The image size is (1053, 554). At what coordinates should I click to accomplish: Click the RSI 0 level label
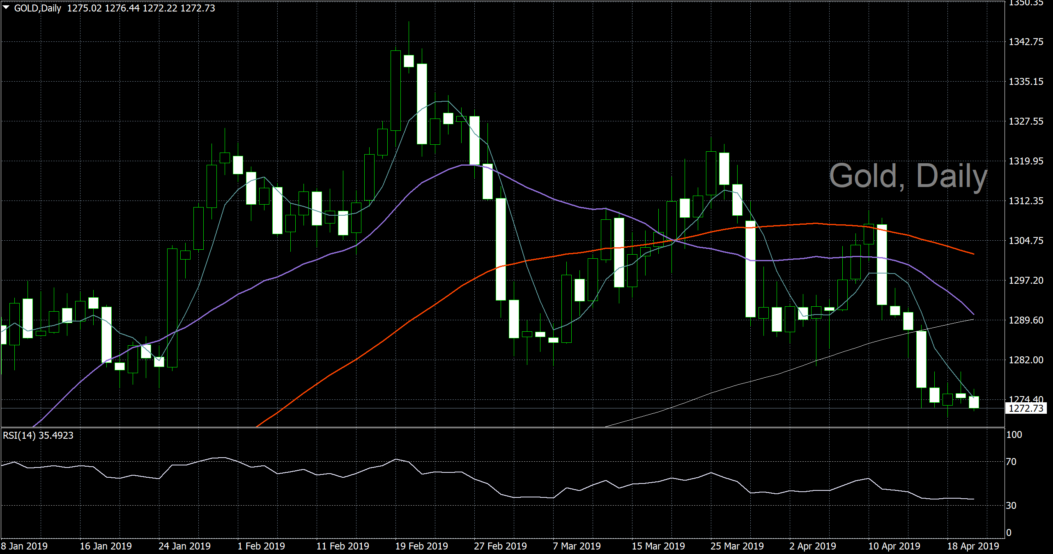1009,533
